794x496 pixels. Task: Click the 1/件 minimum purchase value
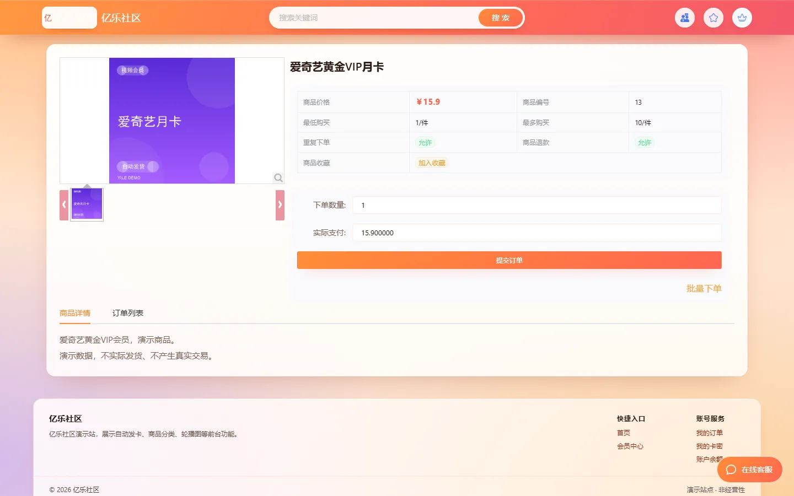coord(422,123)
